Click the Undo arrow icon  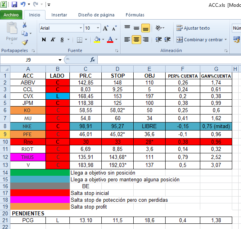(x=23, y=5)
